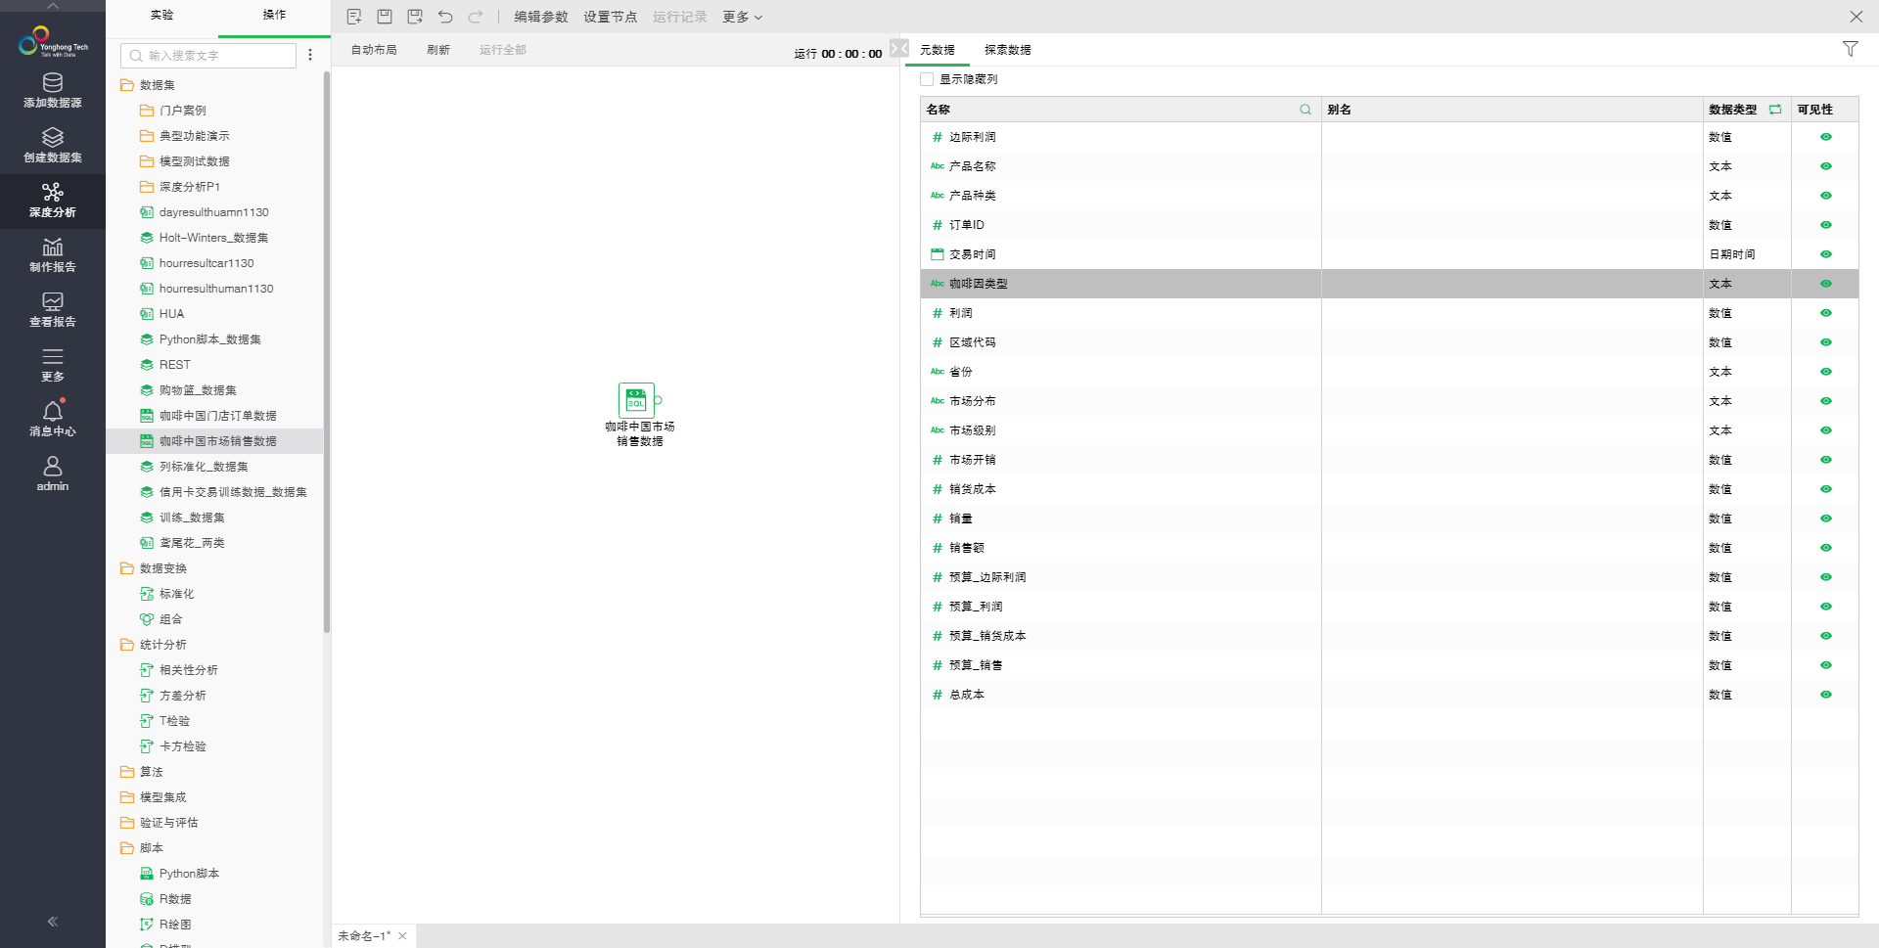
Task: Select the 咖啡中国门店订单数据 dataset
Action: point(217,416)
